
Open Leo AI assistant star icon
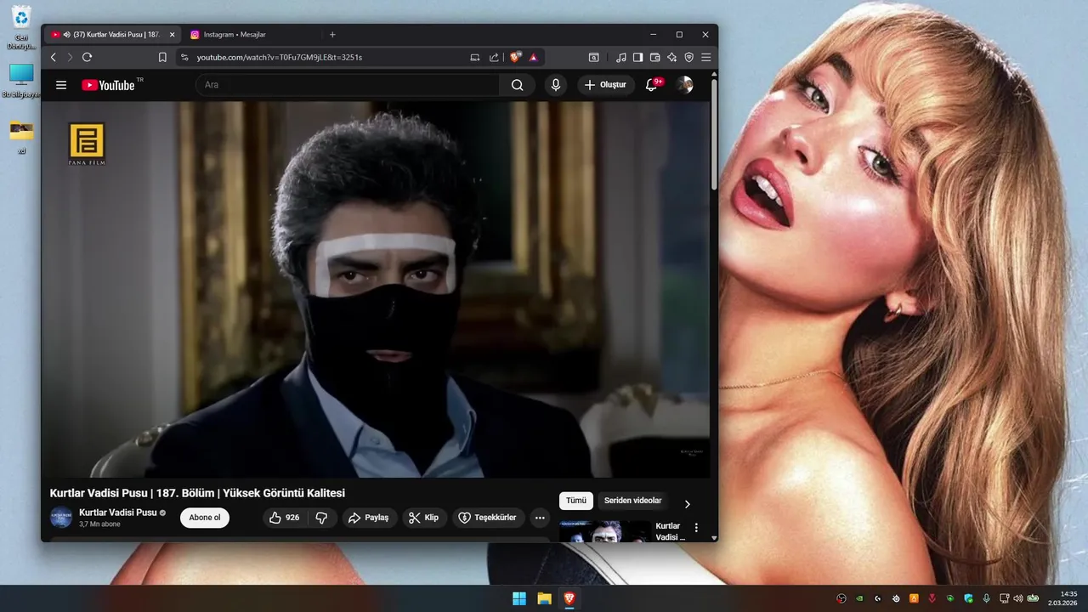click(672, 57)
